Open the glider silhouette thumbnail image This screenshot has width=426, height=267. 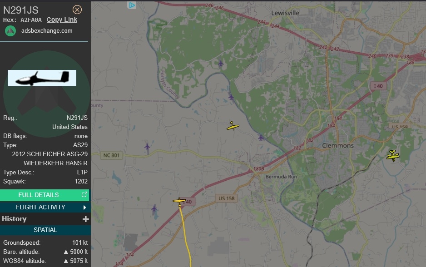pos(42,78)
